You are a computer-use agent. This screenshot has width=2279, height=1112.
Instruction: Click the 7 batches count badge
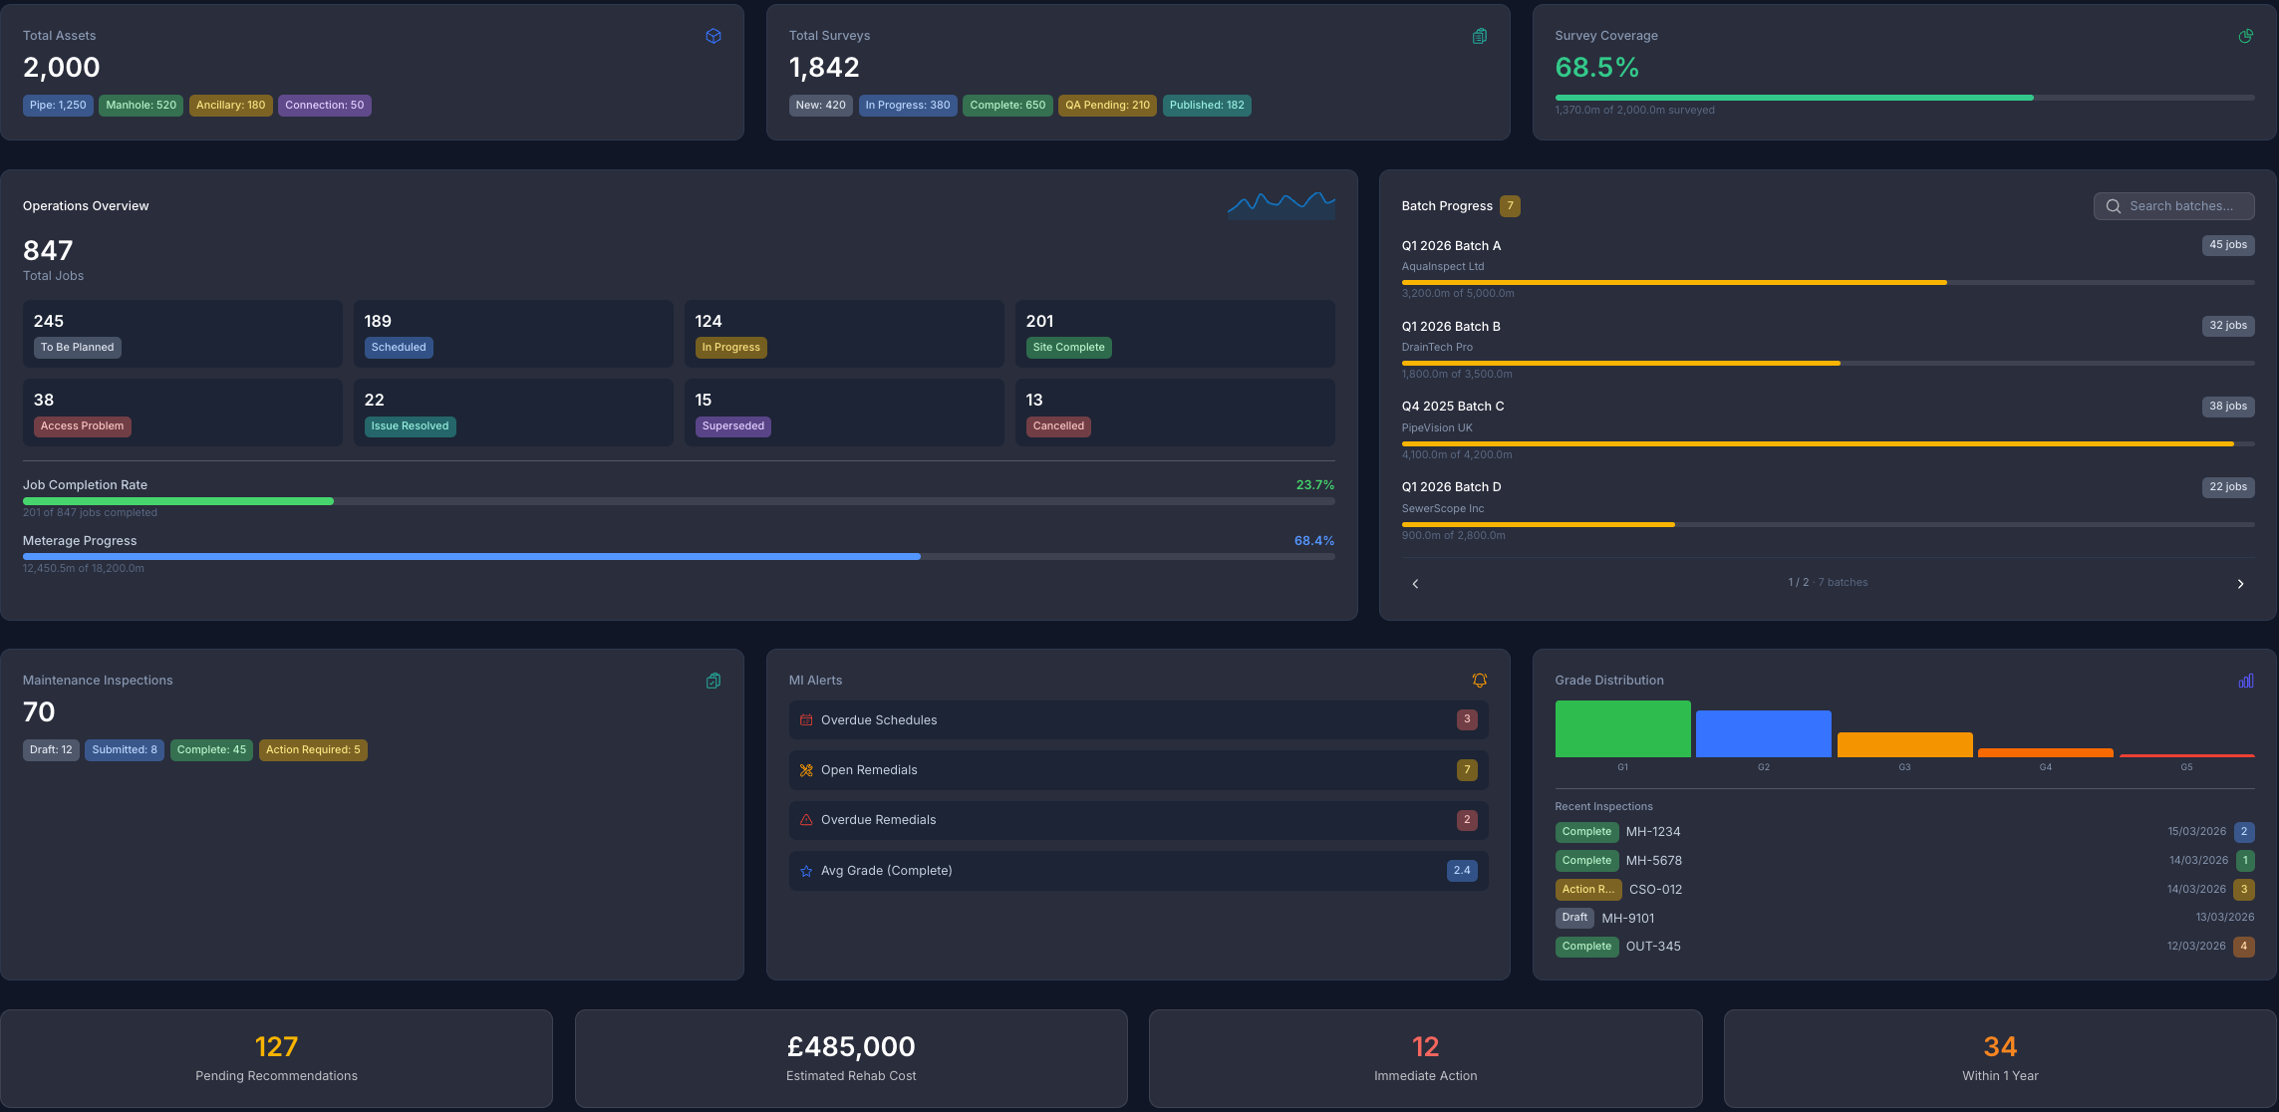tap(1510, 206)
